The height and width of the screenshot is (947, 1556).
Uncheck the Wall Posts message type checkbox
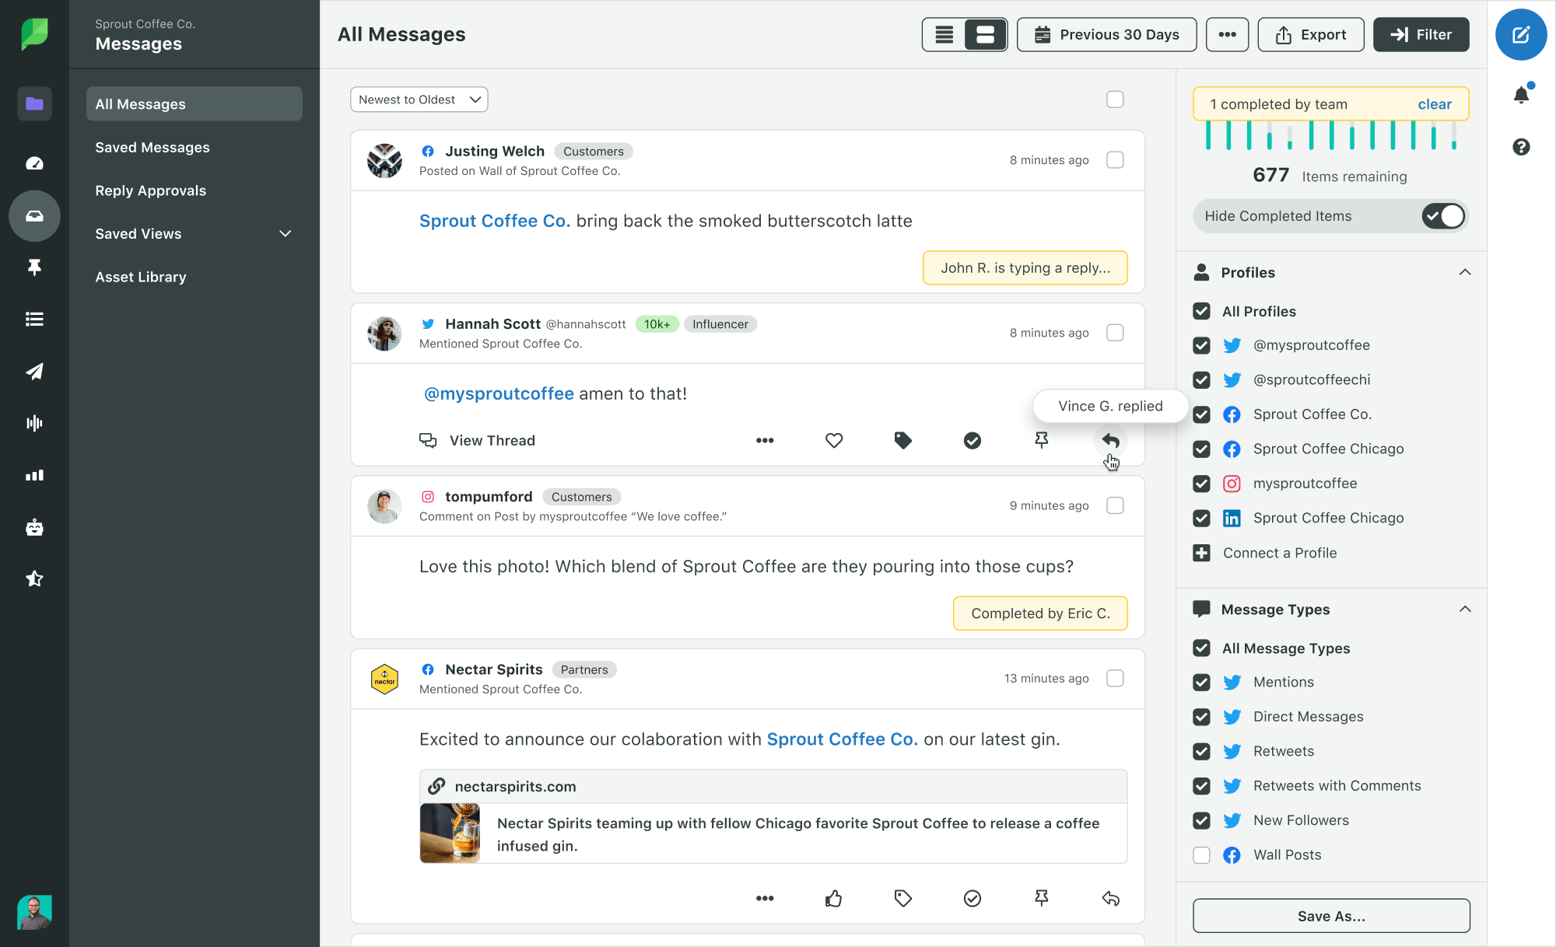point(1201,854)
